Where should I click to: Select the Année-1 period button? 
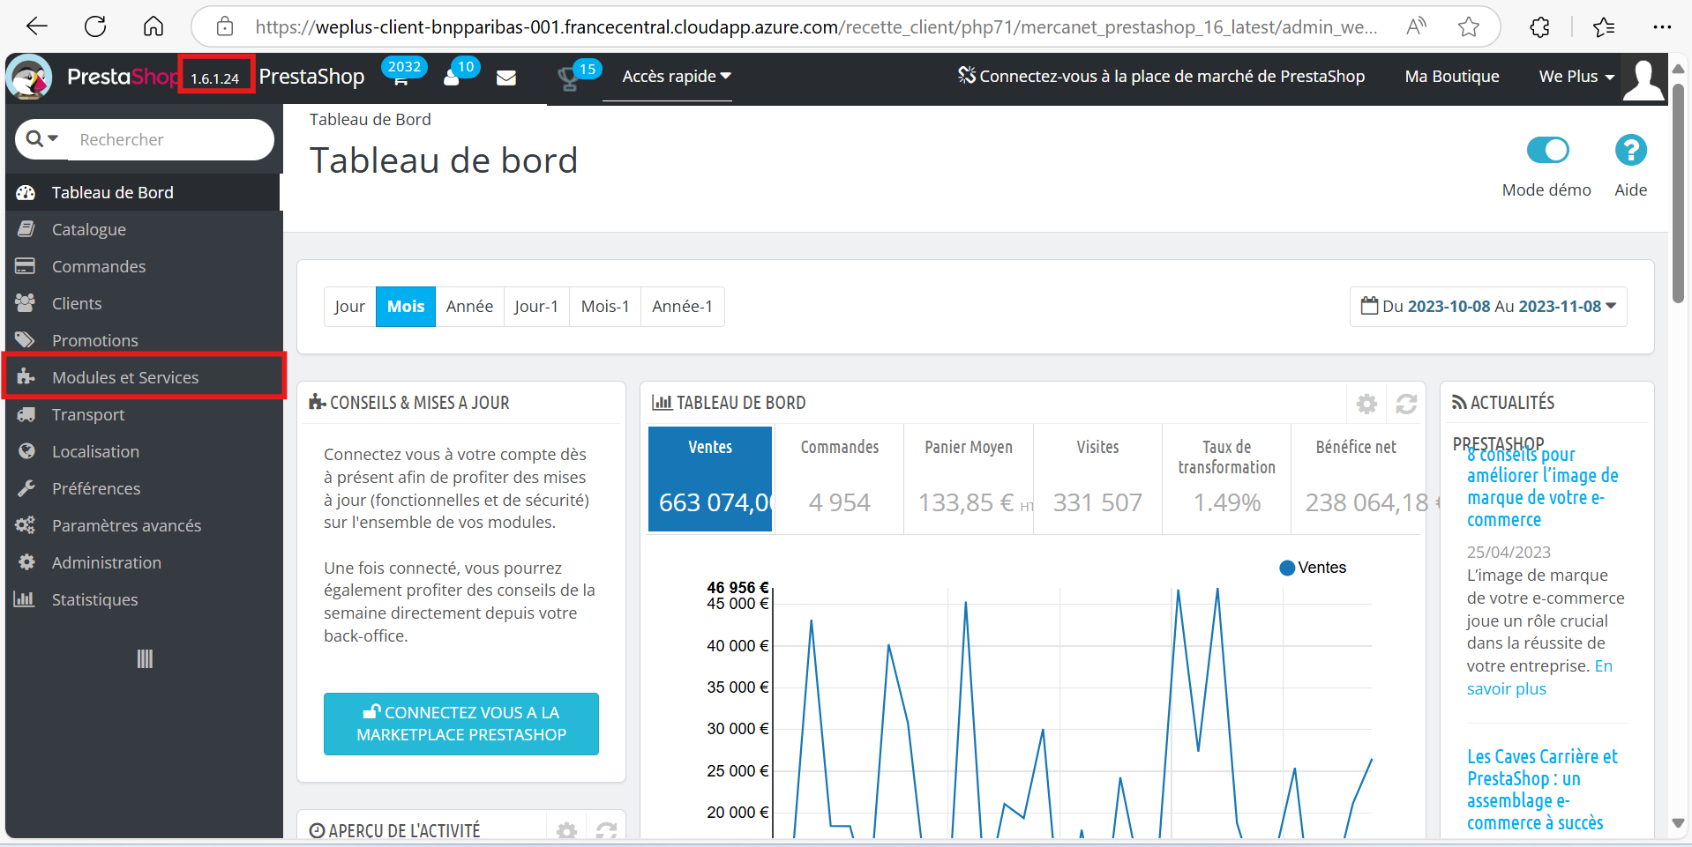[683, 307]
